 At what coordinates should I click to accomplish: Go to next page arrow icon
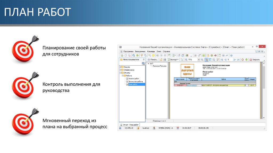tap(235, 60)
